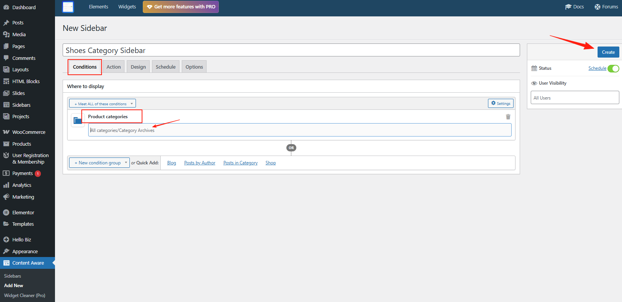Click the condition Settings button
The height and width of the screenshot is (302, 622).
500,103
